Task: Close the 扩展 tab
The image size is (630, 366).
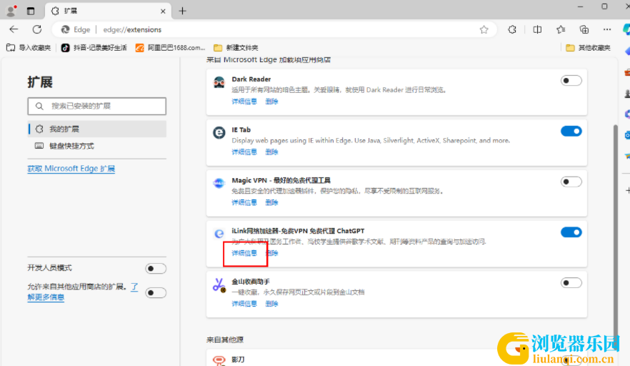Action: coord(163,11)
